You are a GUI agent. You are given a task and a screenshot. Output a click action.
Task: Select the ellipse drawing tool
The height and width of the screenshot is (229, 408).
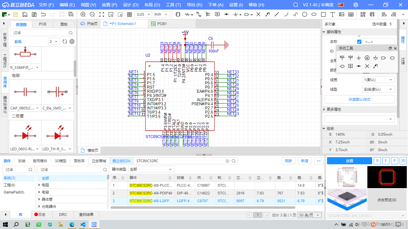(314, 14)
